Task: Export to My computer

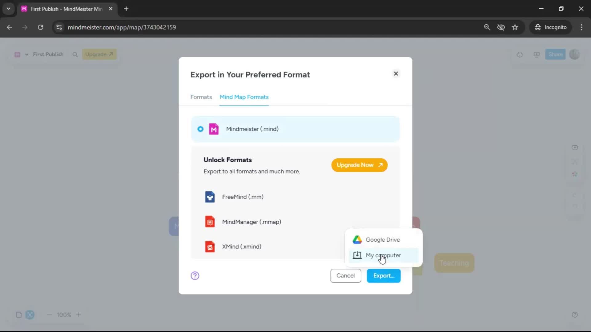Action: [x=384, y=255]
